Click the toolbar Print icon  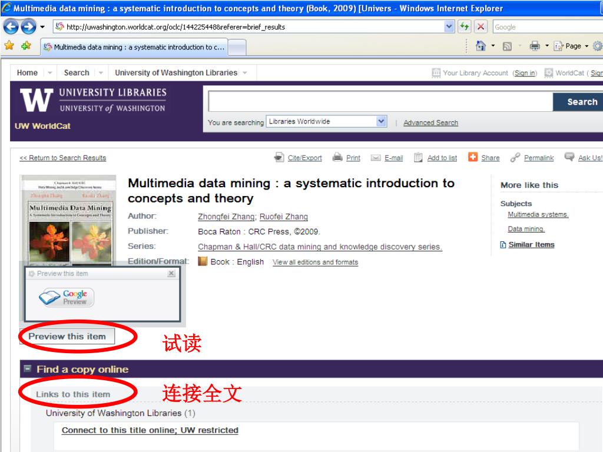click(x=535, y=46)
